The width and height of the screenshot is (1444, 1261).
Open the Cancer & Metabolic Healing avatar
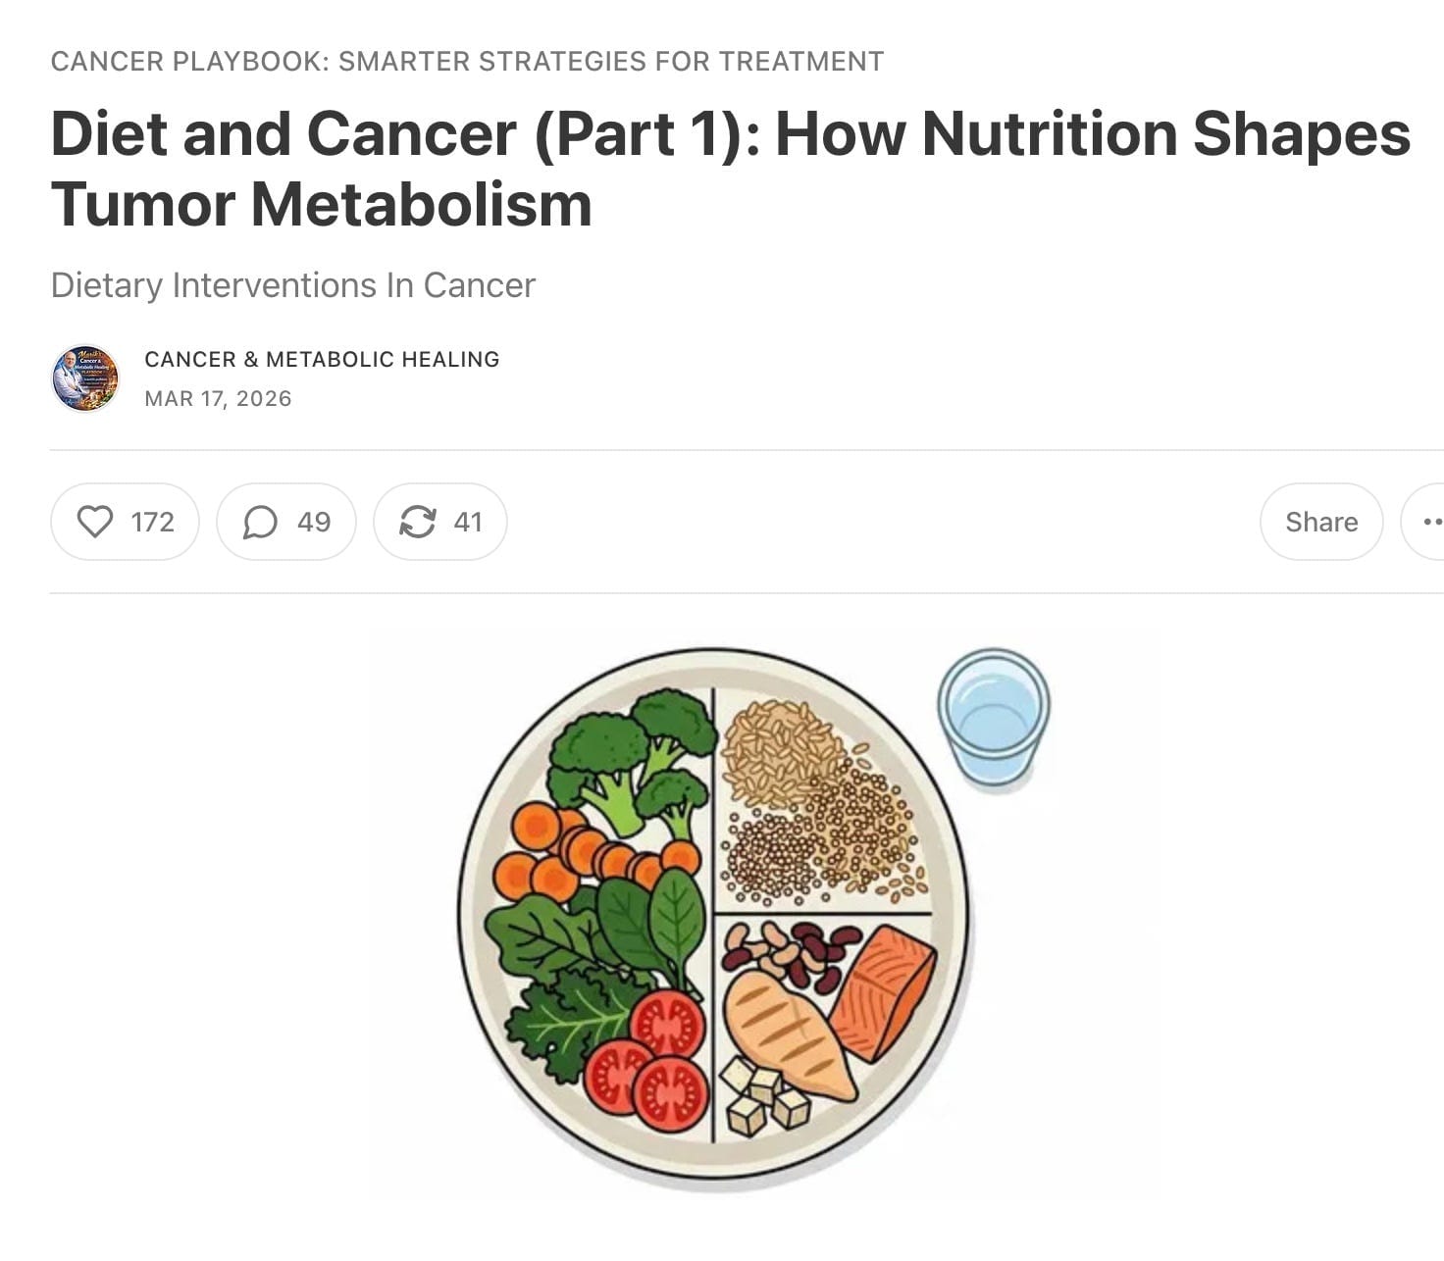coord(85,378)
